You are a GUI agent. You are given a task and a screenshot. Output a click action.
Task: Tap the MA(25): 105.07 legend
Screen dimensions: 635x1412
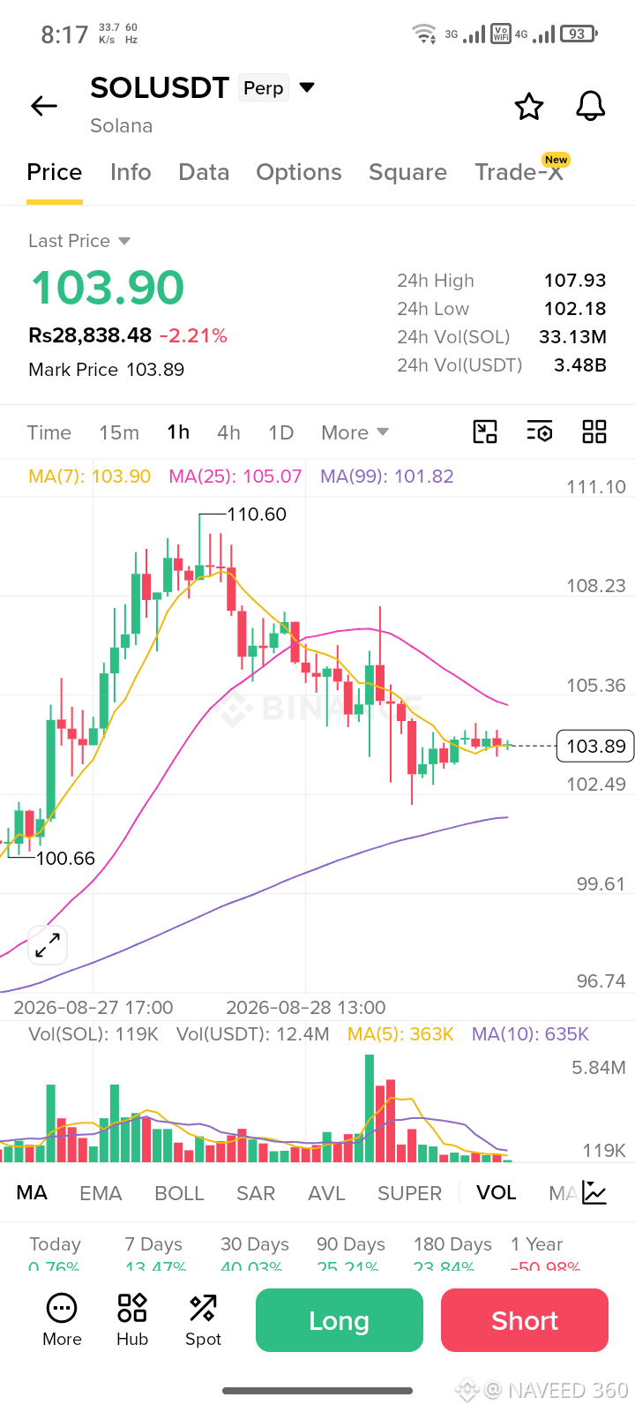(x=235, y=477)
